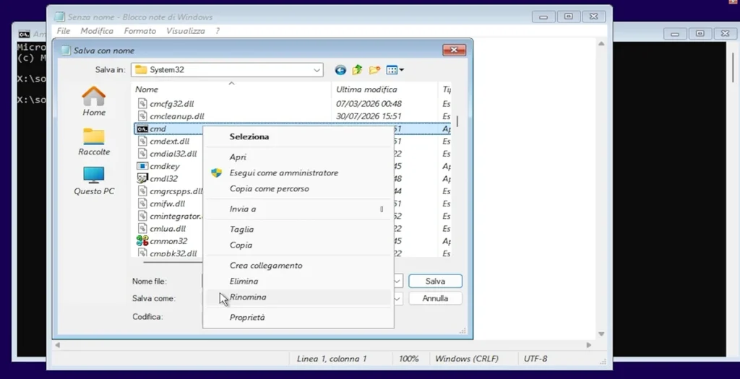The image size is (740, 379).
Task: Open the File menu in Notepad
Action: (x=64, y=30)
